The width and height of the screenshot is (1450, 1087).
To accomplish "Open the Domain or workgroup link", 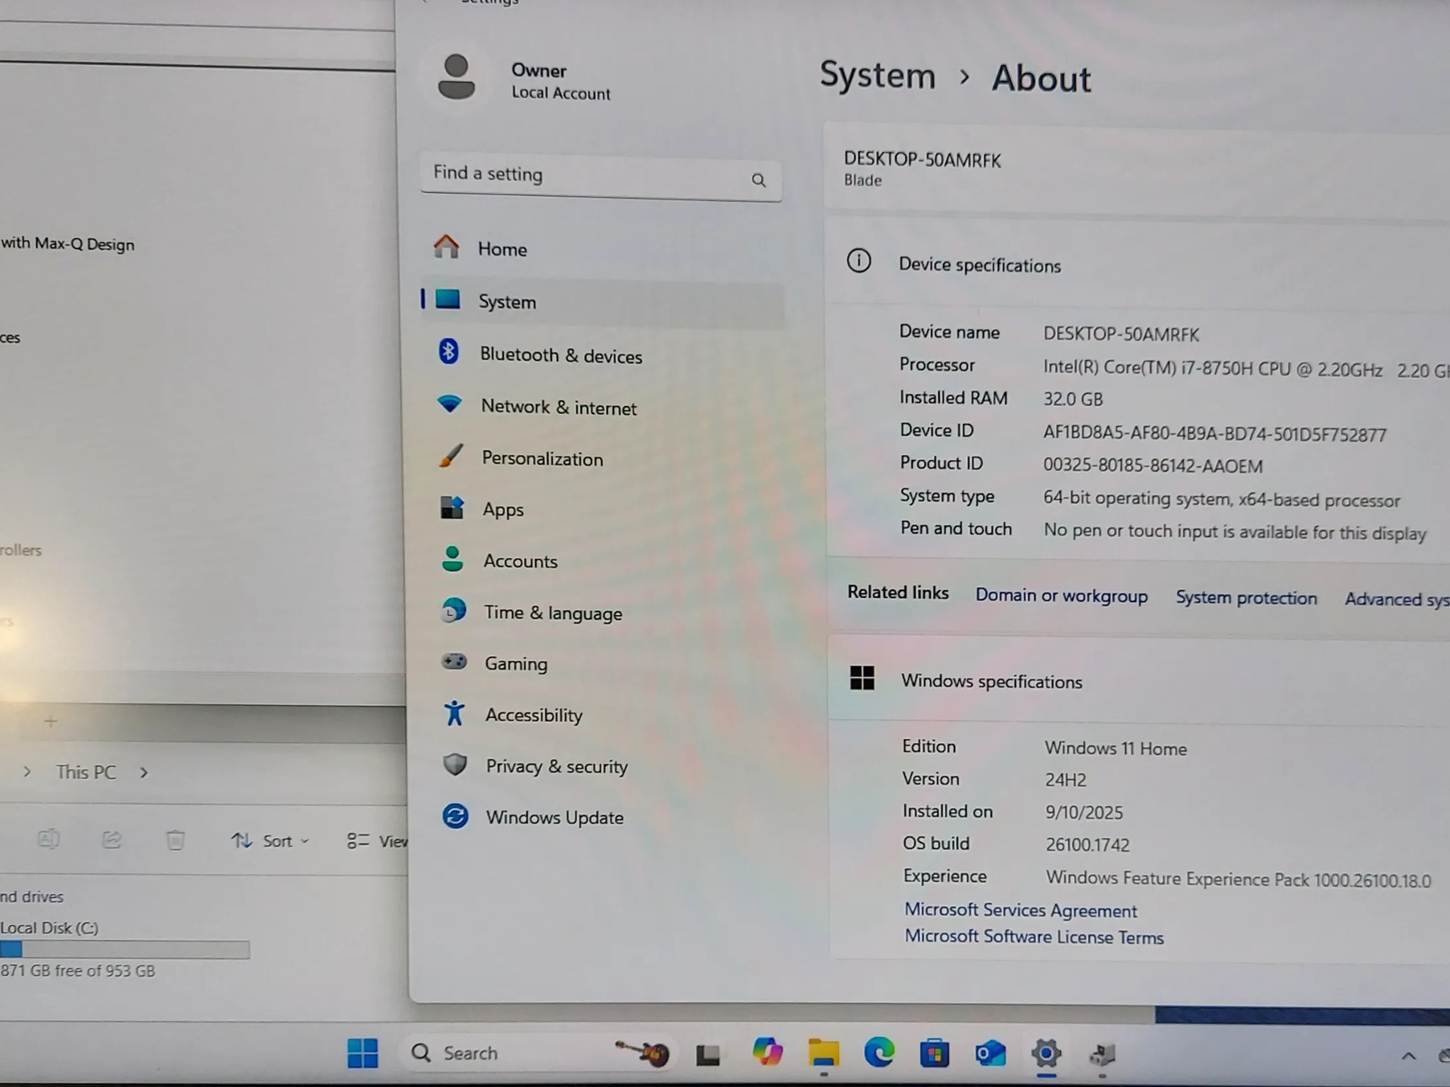I will coord(1061,595).
